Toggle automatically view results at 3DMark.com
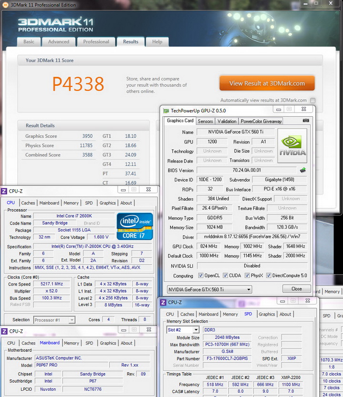This screenshot has height=397, width=343. click(313, 100)
